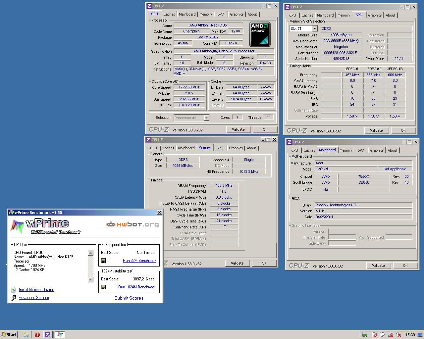Launch the Opera browser taskbar icon

coord(37,335)
